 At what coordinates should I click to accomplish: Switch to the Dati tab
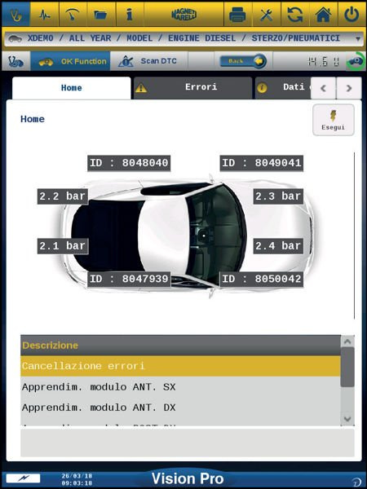(283, 88)
